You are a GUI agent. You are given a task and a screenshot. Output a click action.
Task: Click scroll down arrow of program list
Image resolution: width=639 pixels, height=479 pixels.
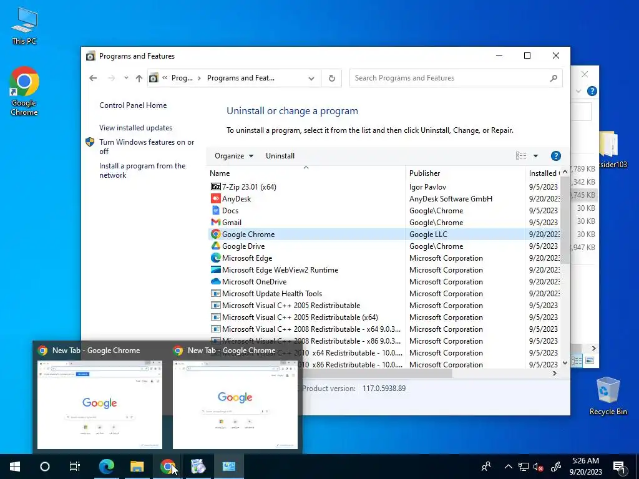pos(565,362)
